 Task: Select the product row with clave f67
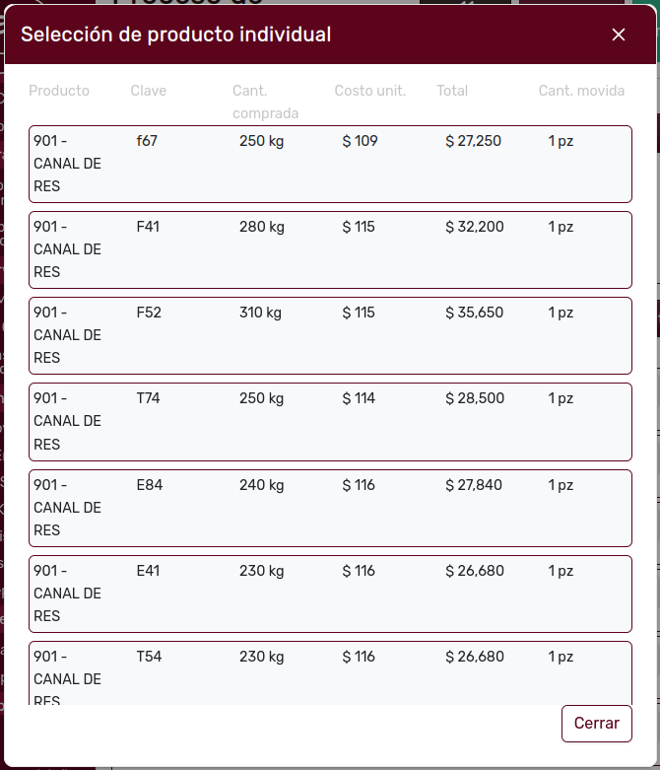(x=330, y=164)
